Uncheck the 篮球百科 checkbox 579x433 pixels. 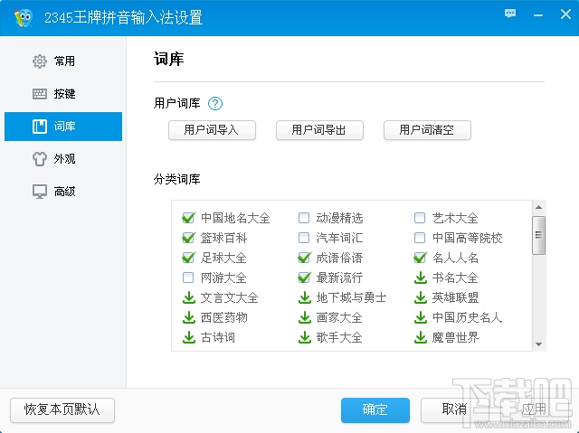tap(188, 238)
